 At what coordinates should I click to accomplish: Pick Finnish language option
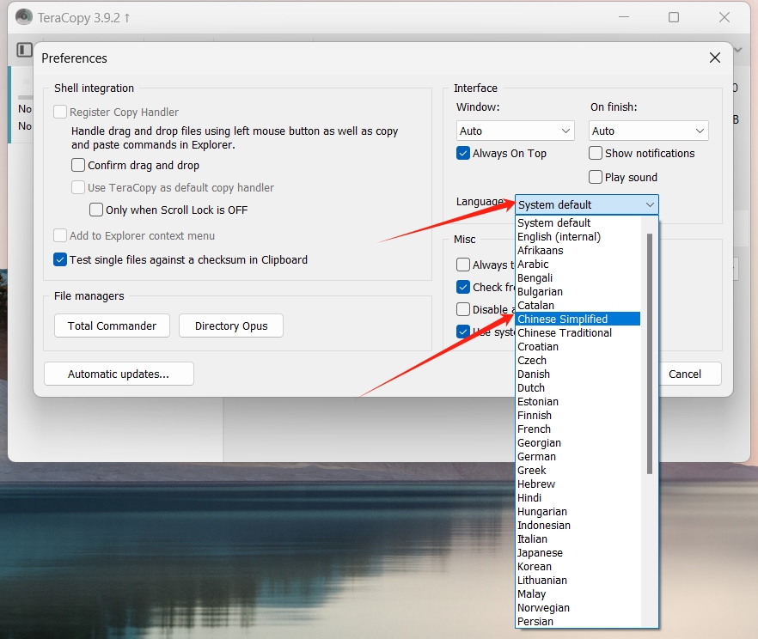578,416
